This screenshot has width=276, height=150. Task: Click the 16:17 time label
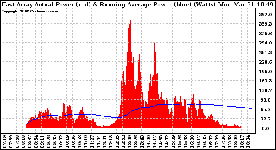tap(198, 142)
